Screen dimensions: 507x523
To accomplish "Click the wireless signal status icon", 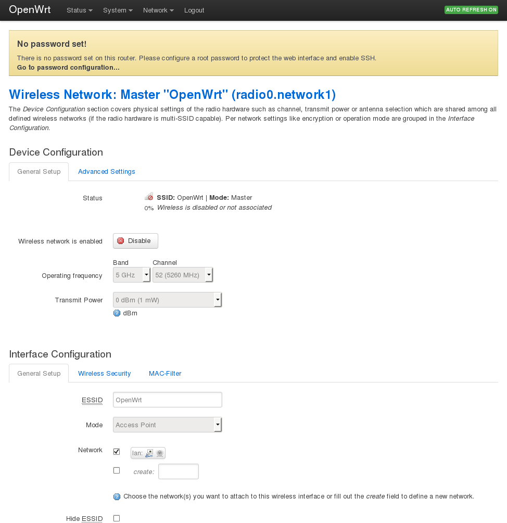I will point(149,197).
